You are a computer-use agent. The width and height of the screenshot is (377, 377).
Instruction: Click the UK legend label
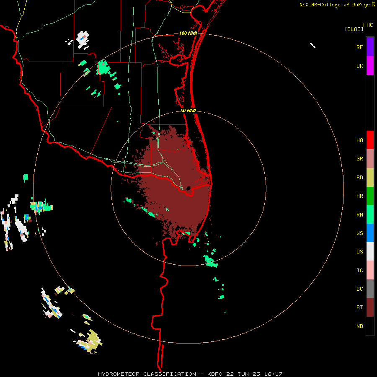359,66
